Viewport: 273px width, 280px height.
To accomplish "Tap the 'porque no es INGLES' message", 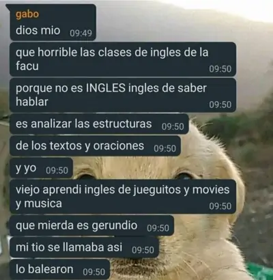I will (x=123, y=95).
